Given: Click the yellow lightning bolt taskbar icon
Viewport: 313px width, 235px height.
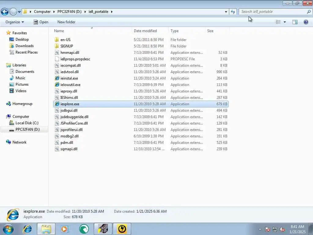Looking at the screenshot, I should (x=122, y=229).
